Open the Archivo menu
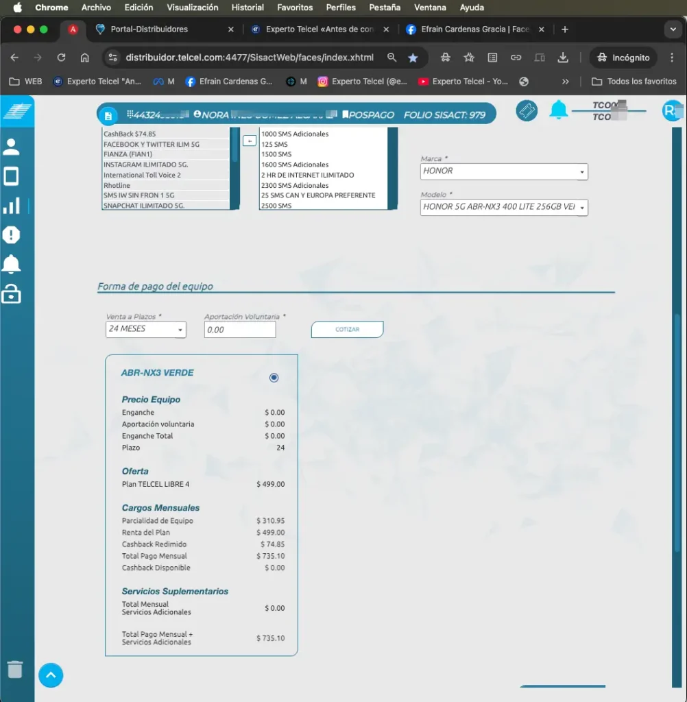Image resolution: width=687 pixels, height=702 pixels. (x=96, y=8)
